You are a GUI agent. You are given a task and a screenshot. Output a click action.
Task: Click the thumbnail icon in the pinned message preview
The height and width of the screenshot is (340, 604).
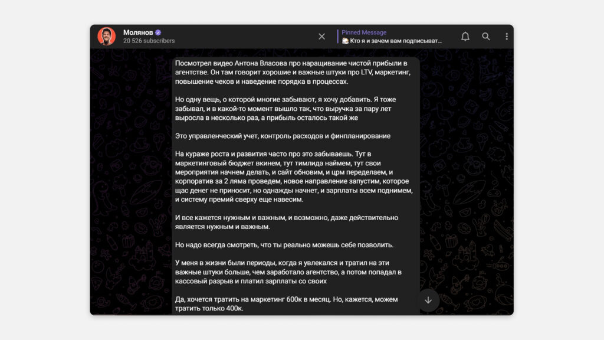click(x=345, y=41)
